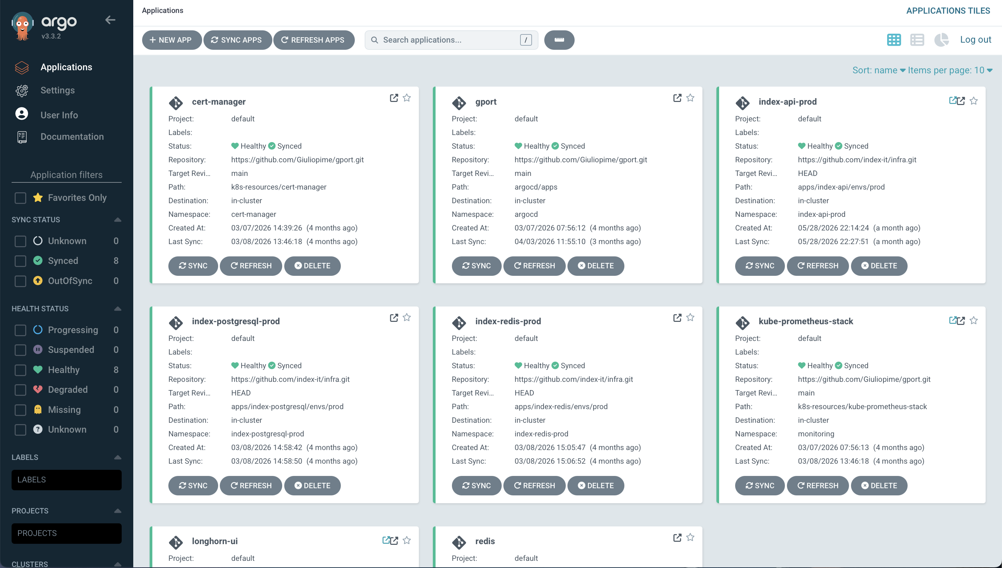Sync the cert-manager application
Image resolution: width=1002 pixels, height=568 pixels.
(193, 266)
